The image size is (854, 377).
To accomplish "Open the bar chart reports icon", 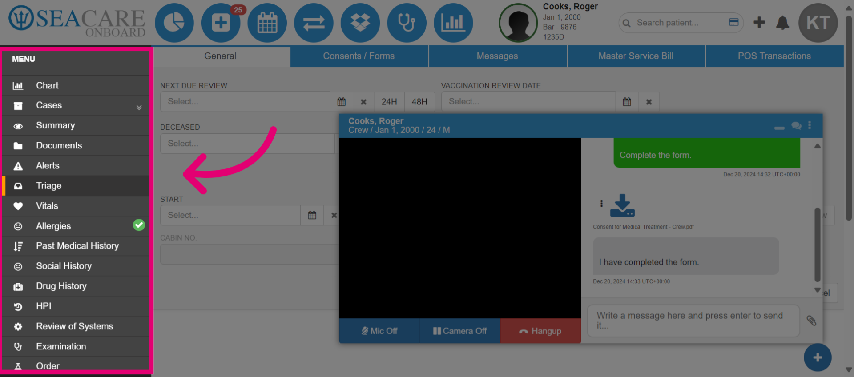I will pos(453,23).
